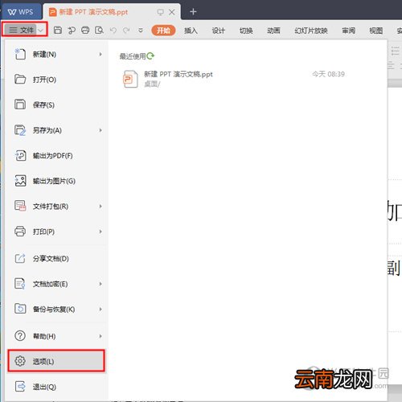Image resolution: width=402 pixels, height=402 pixels.
Task: Click the encryption icon beside 文档加密(E)
Action: pyautogui.click(x=20, y=284)
